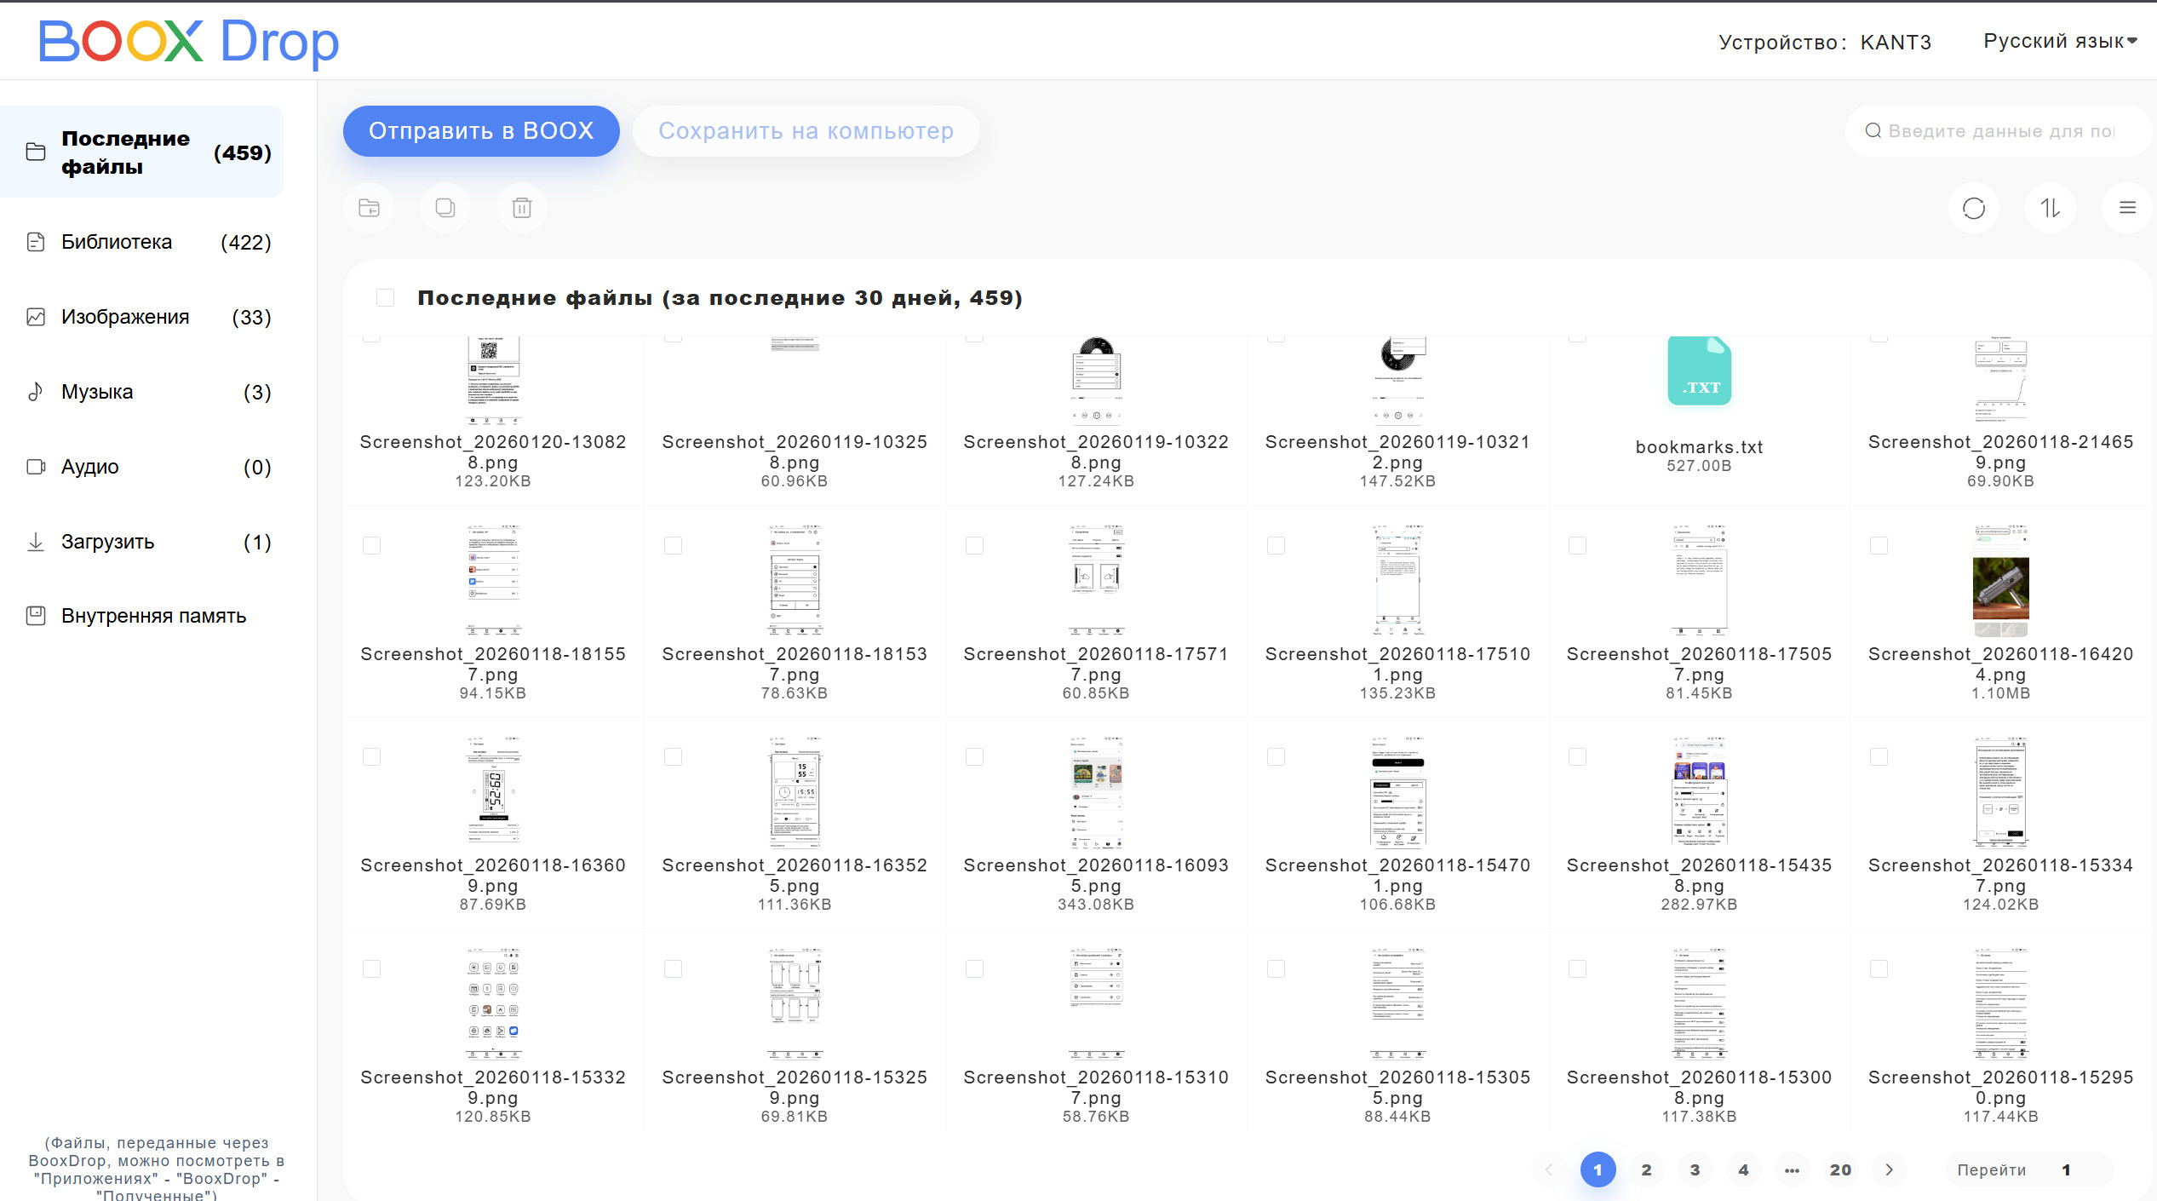2157x1201 pixels.
Task: Tick checkbox for Screenshot_20260118-181557.png
Action: tap(371, 545)
